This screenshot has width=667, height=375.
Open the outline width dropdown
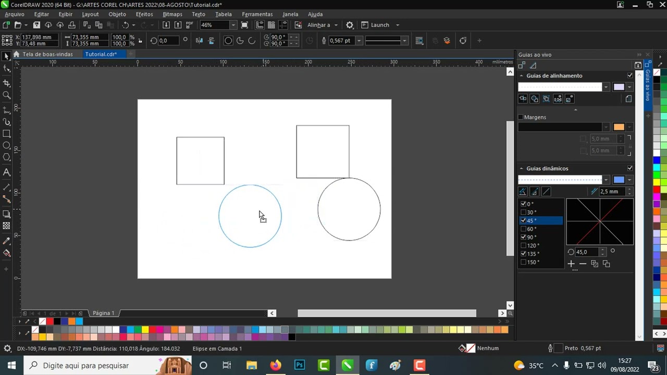tap(359, 41)
